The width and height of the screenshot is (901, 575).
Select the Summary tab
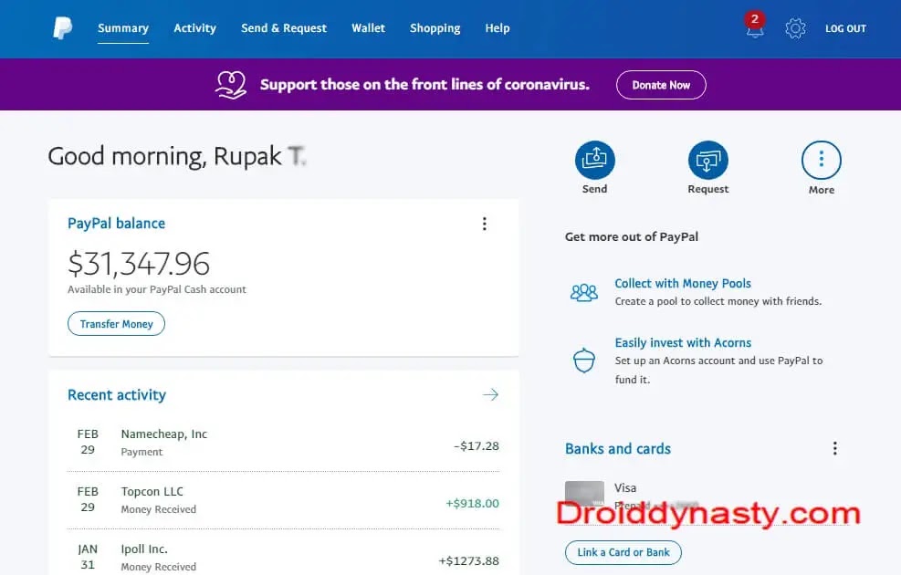point(123,28)
